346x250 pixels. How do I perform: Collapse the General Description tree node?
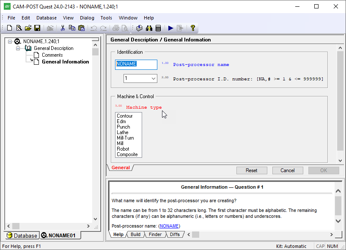[18, 48]
